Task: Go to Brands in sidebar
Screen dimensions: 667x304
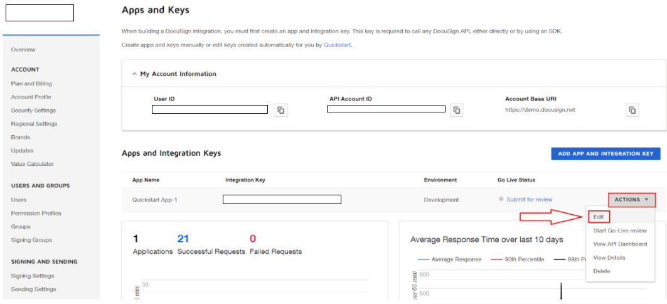Action: coord(21,138)
